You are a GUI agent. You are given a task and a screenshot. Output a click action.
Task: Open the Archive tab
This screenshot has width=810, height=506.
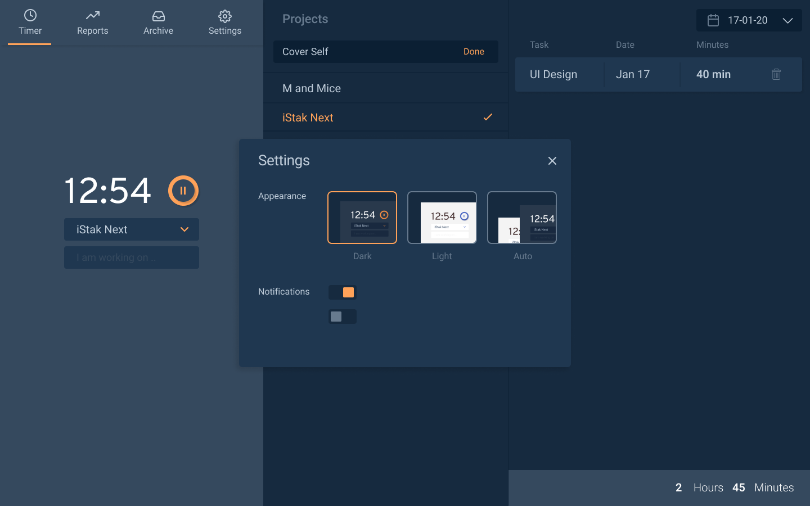[158, 22]
